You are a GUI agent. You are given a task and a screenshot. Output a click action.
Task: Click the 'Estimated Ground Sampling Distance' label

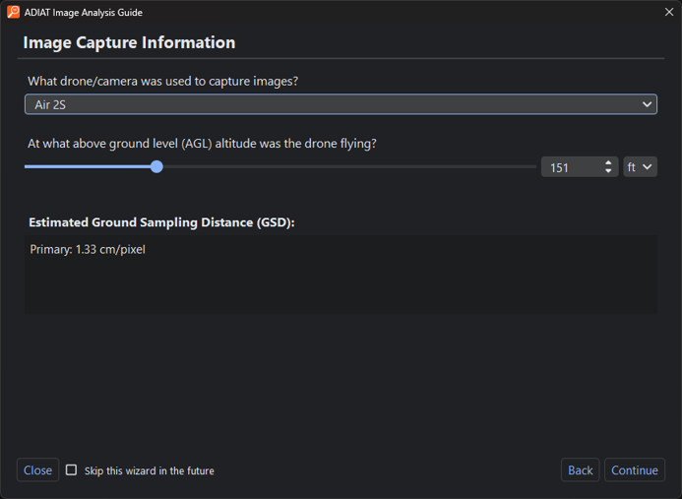point(161,222)
